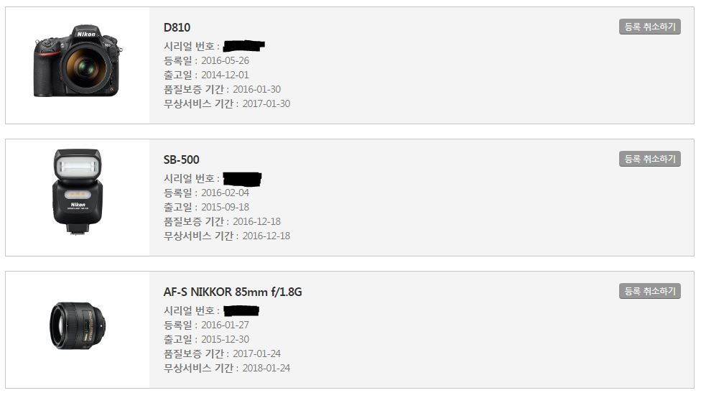Click the SB-500 registration date 2016-02-04
The height and width of the screenshot is (393, 701).
click(x=225, y=193)
